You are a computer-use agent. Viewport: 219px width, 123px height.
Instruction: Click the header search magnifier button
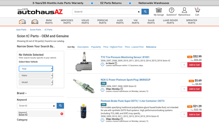pyautogui.click(x=145, y=12)
